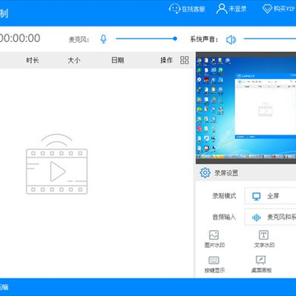Adjust the 麦克风 volume slider
Screen dimensions: 296x296
(146, 39)
